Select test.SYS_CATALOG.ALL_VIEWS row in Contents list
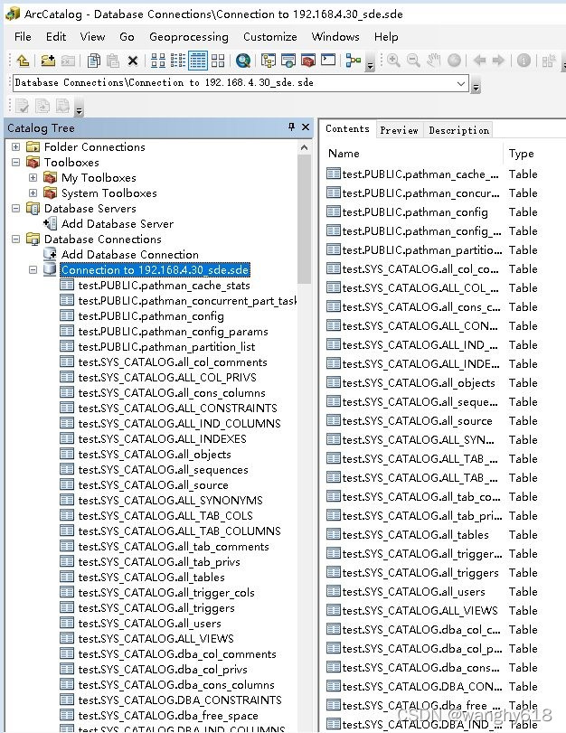Screen dimensions: 566x733 pos(420,610)
